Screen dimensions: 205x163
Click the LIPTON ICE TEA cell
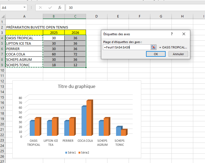[x=24, y=43]
